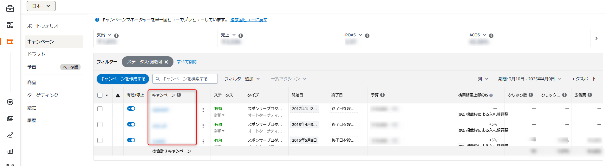Image resolution: width=606 pixels, height=166 pixels.
Task: Focus the キャンペーンを検索する search field
Action: click(185, 79)
